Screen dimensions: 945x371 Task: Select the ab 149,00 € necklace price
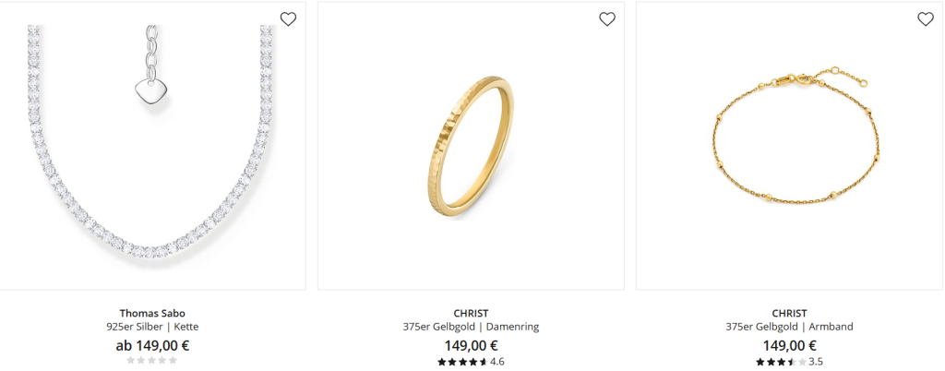pyautogui.click(x=152, y=346)
